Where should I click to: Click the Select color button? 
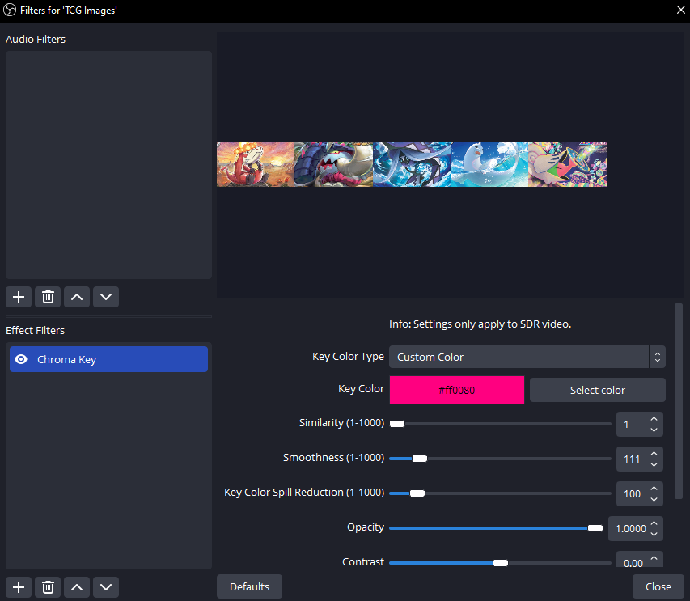point(598,390)
